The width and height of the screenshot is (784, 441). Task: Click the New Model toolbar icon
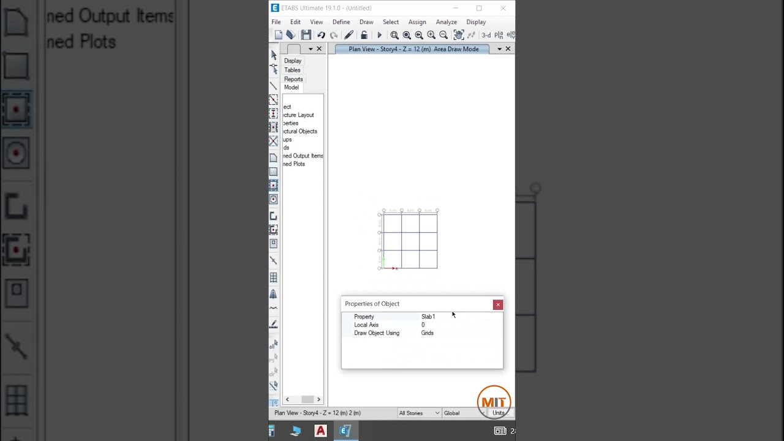pos(279,36)
